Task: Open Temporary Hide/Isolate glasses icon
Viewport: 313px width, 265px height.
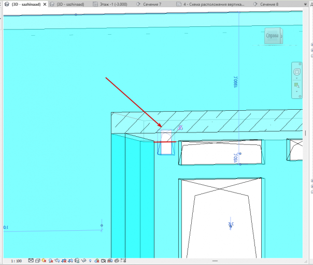Action: tap(83, 261)
